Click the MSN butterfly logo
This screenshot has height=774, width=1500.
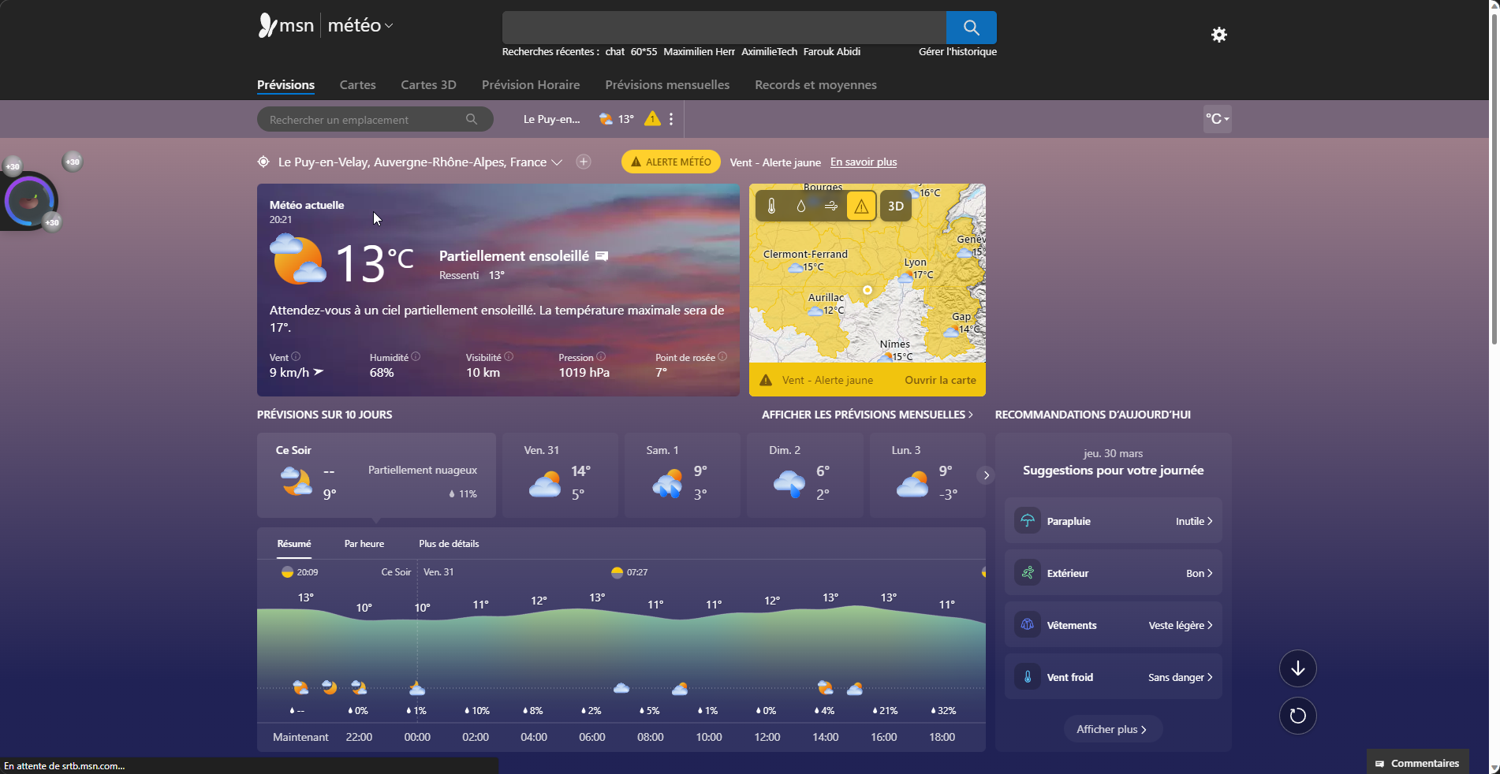coord(268,25)
